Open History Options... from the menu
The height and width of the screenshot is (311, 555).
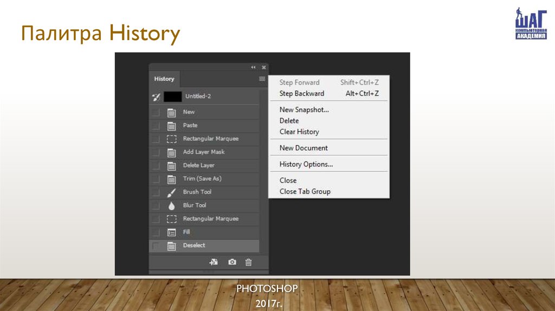306,164
